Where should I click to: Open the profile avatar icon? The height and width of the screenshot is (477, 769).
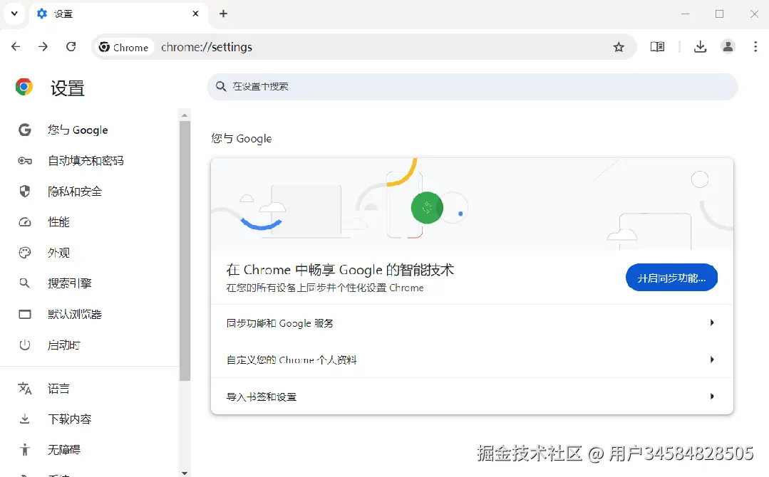point(728,47)
